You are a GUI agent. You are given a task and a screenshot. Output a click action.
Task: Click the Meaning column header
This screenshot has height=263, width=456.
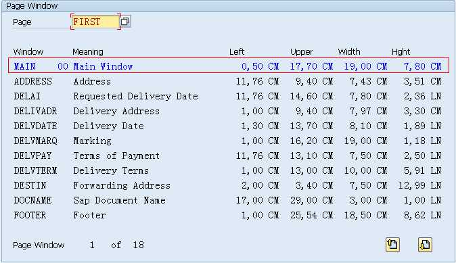[x=88, y=52]
